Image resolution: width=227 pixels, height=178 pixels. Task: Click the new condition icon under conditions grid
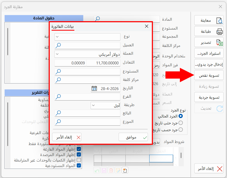click(x=125, y=170)
